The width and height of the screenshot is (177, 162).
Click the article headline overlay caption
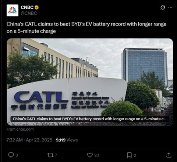point(90,119)
